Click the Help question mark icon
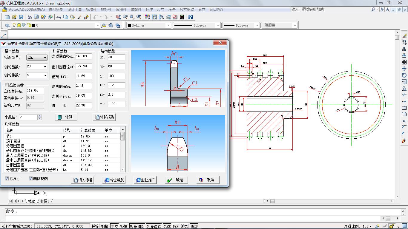 [x=191, y=17]
